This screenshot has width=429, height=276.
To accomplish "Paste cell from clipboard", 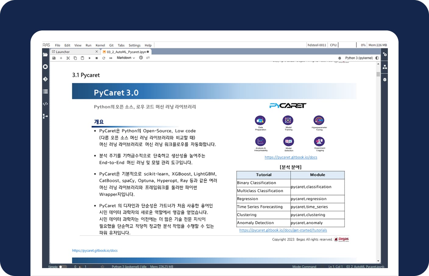I will [x=82, y=58].
